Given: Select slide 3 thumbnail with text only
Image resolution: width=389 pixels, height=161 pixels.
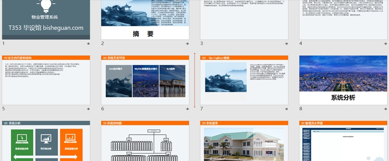Looking at the screenshot, I should pos(244,20).
